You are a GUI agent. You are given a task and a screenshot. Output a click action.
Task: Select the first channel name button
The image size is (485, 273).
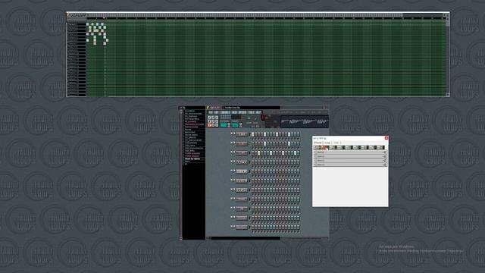(242, 134)
